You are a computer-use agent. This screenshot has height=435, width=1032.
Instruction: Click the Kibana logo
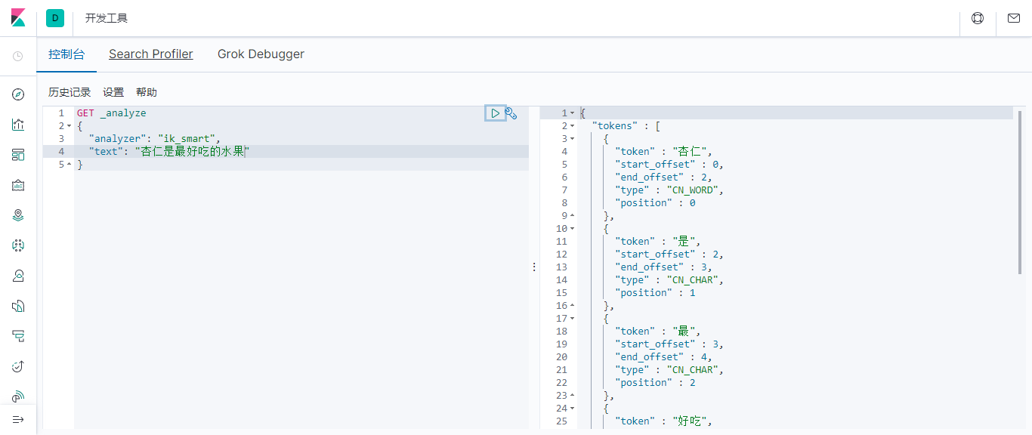pyautogui.click(x=18, y=18)
